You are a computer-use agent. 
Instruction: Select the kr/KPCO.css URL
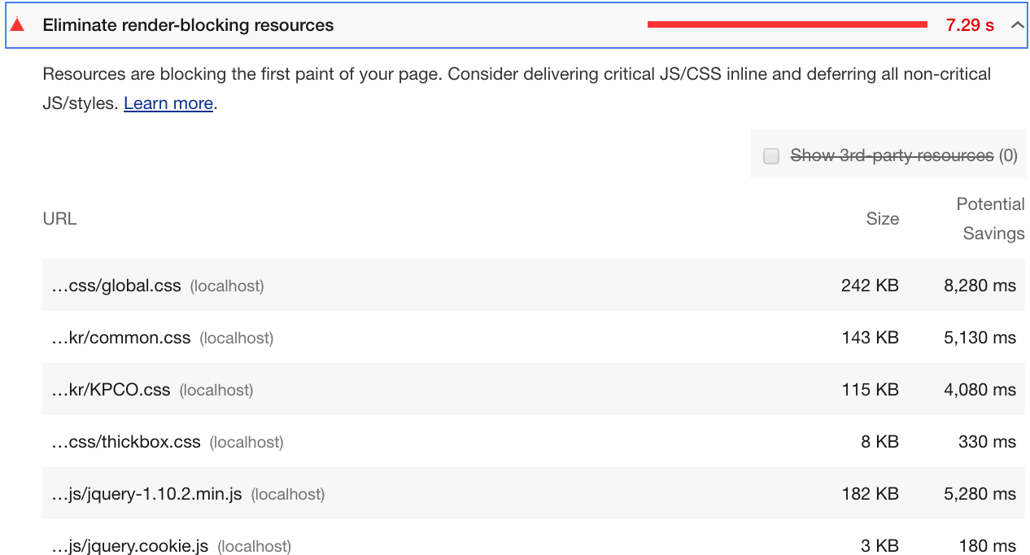(111, 390)
